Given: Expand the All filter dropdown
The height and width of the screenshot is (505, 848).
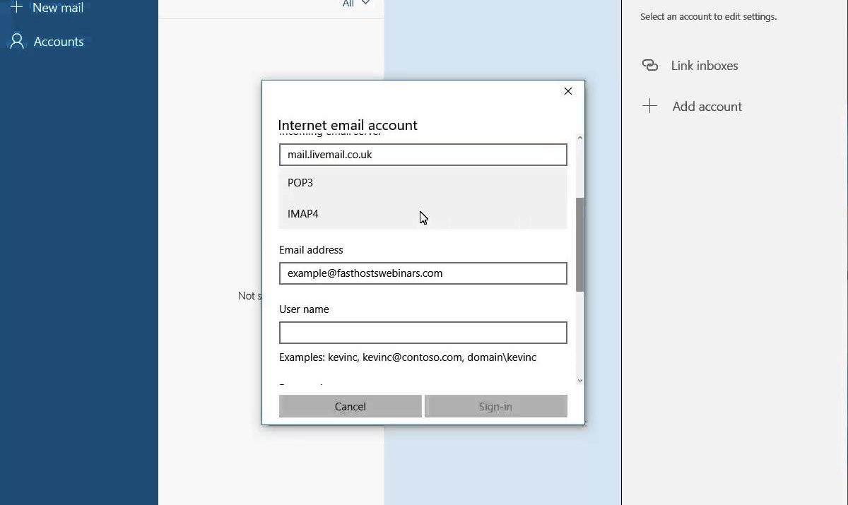Looking at the screenshot, I should coord(356,4).
